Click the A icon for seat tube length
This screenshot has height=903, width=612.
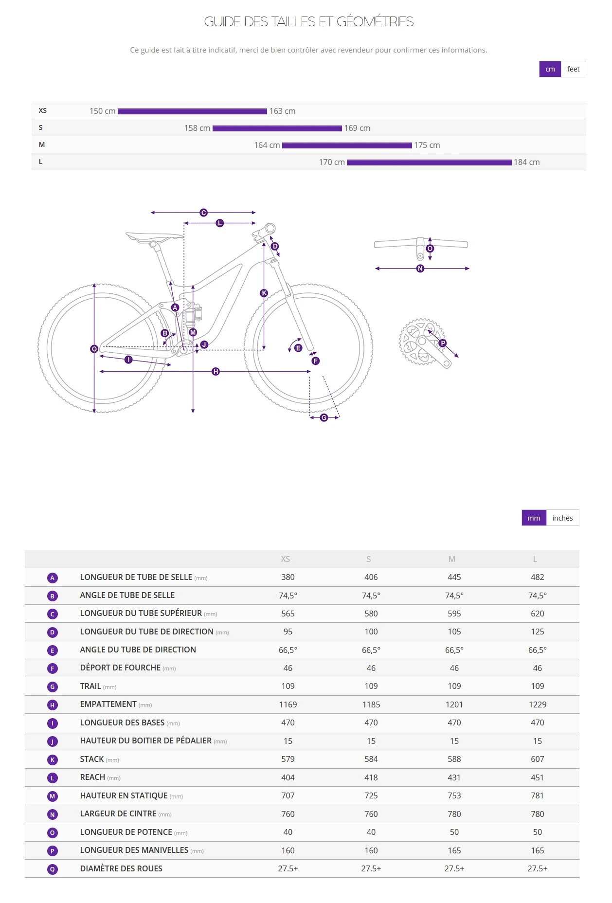click(x=53, y=578)
